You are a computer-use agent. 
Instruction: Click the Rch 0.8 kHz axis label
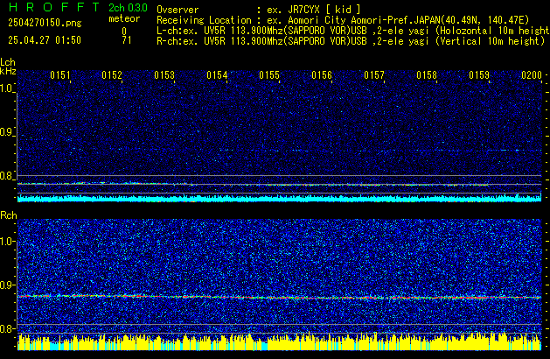pos(7,328)
